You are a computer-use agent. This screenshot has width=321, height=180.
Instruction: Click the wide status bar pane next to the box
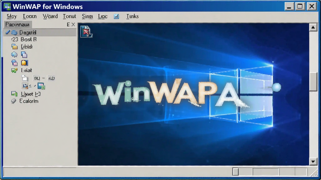(x=266, y=172)
